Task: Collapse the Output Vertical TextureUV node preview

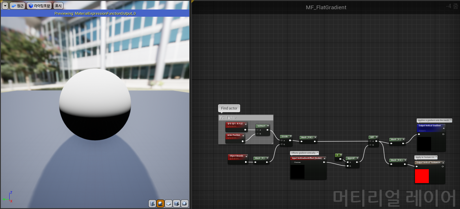Action: pos(443,163)
